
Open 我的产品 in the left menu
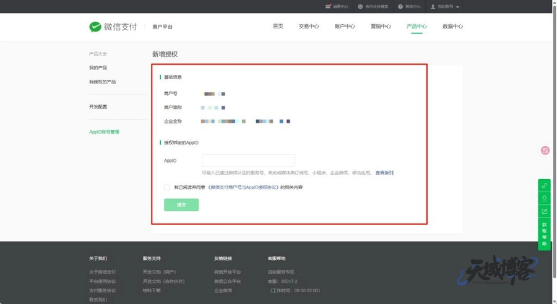click(98, 68)
